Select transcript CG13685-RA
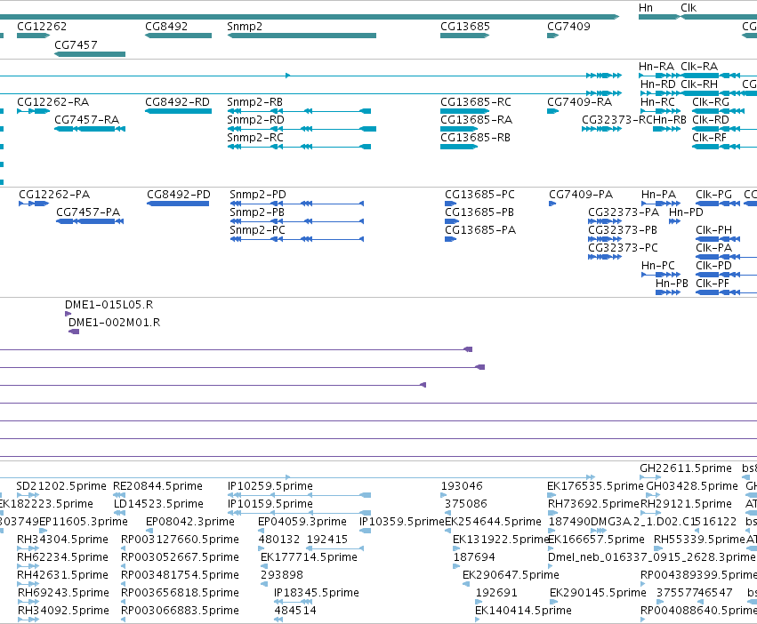757x624 pixels. tap(476, 120)
